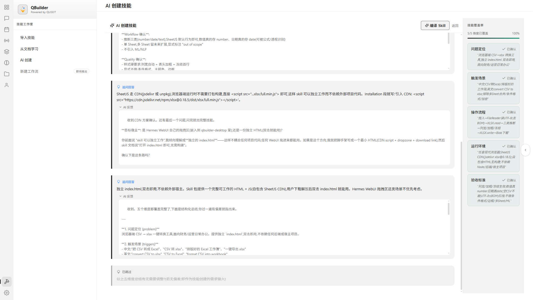Collapse the second AI 反馈 section
The height and width of the screenshot is (300, 533).
[126, 196]
